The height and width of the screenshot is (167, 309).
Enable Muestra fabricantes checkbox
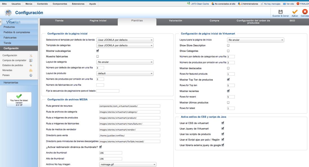[97, 56]
